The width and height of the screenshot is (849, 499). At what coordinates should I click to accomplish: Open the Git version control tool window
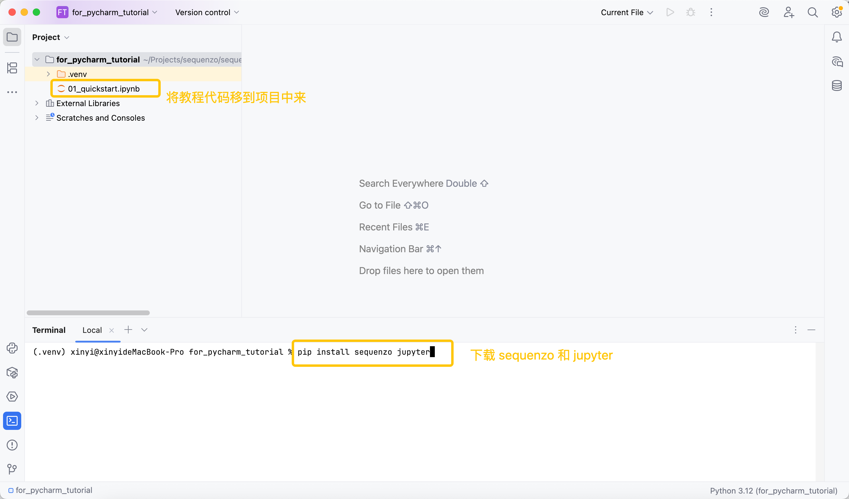click(12, 469)
